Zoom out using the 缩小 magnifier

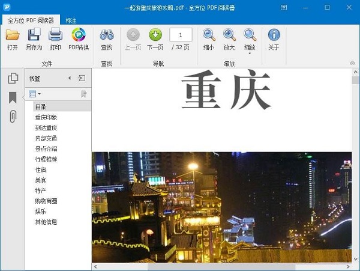tap(209, 35)
